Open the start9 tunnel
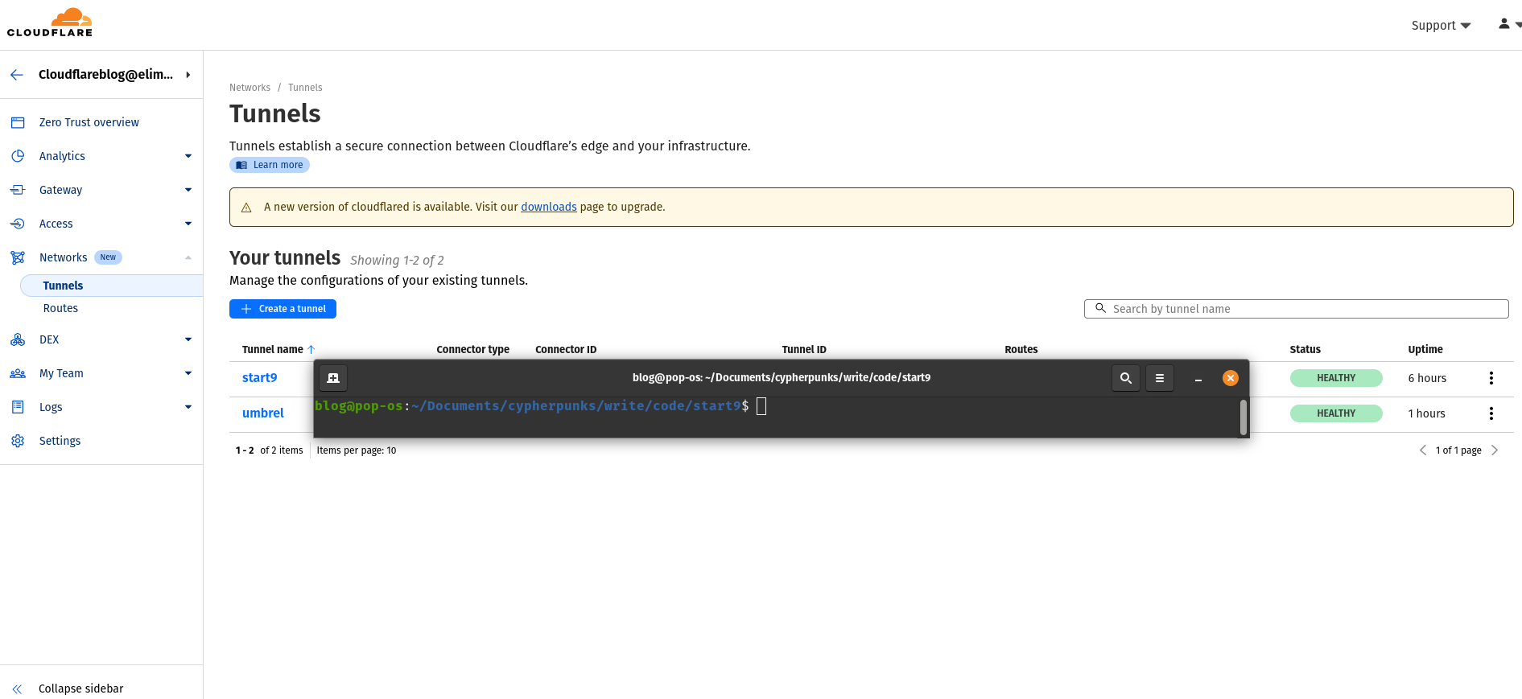 point(259,378)
